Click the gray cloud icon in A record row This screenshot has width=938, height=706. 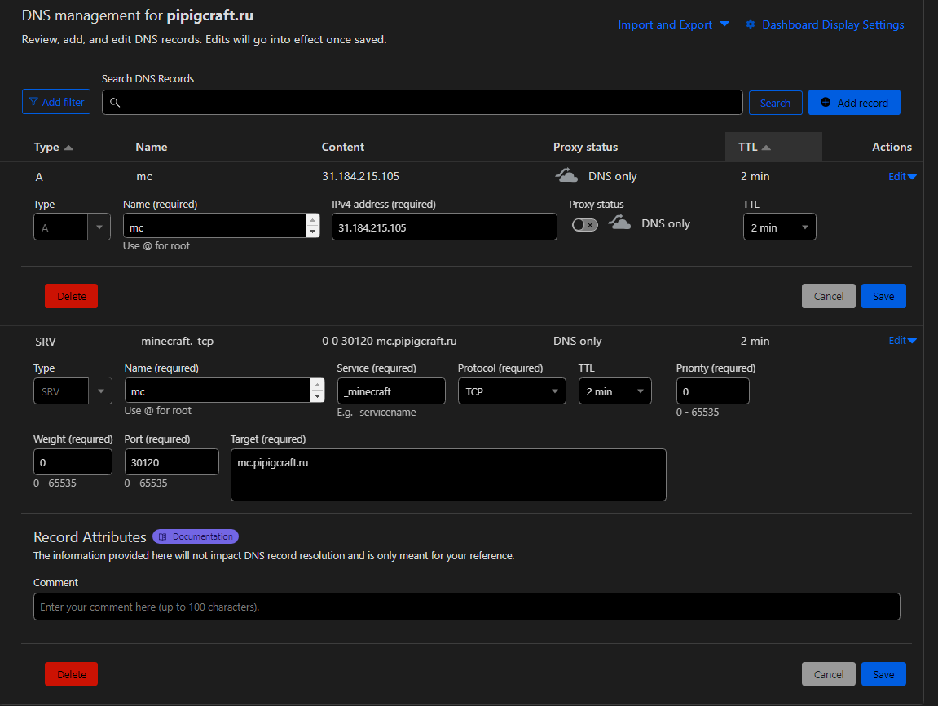coord(566,176)
